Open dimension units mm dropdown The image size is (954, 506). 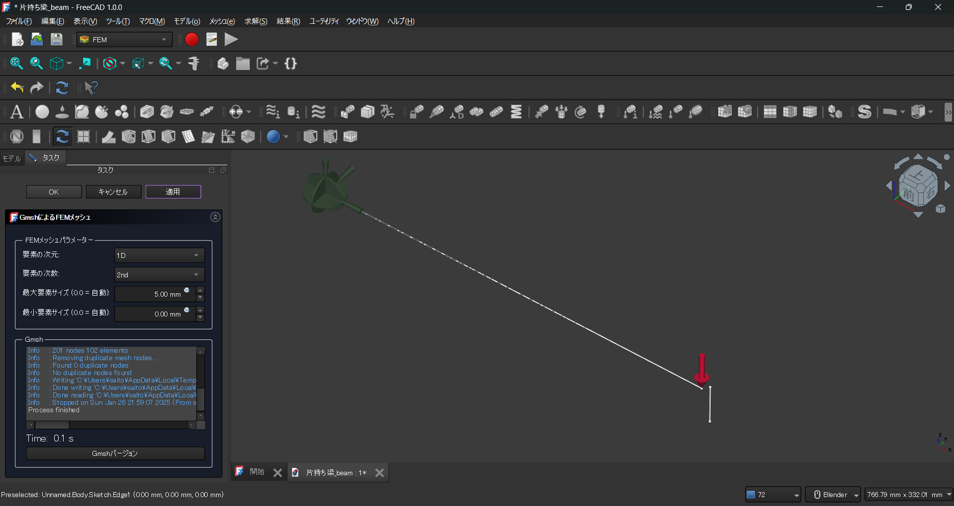tap(909, 495)
